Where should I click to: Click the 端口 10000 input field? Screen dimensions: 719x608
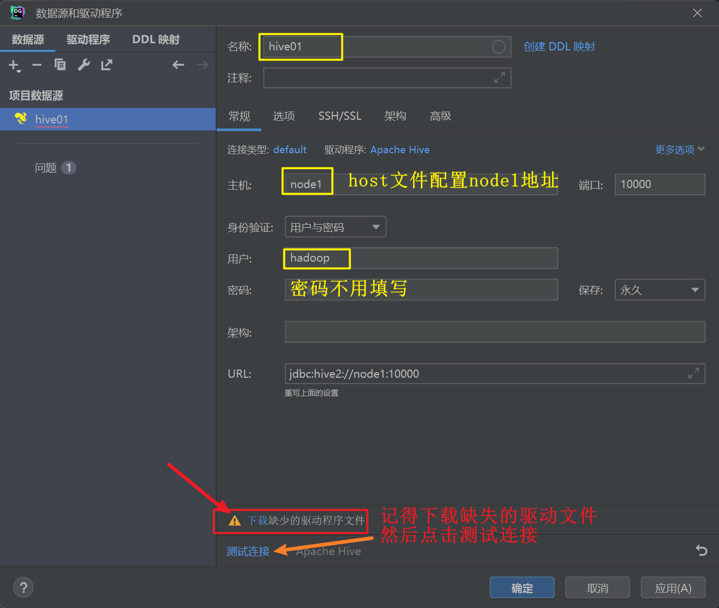[x=660, y=184]
